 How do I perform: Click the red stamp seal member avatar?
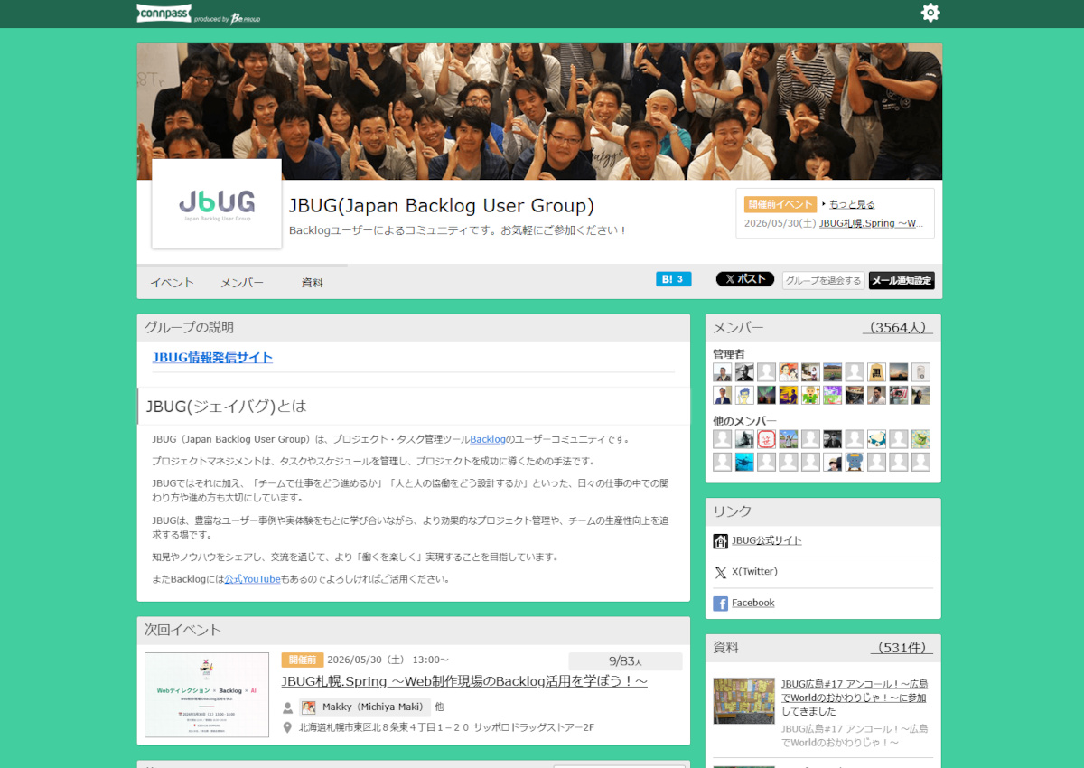766,439
